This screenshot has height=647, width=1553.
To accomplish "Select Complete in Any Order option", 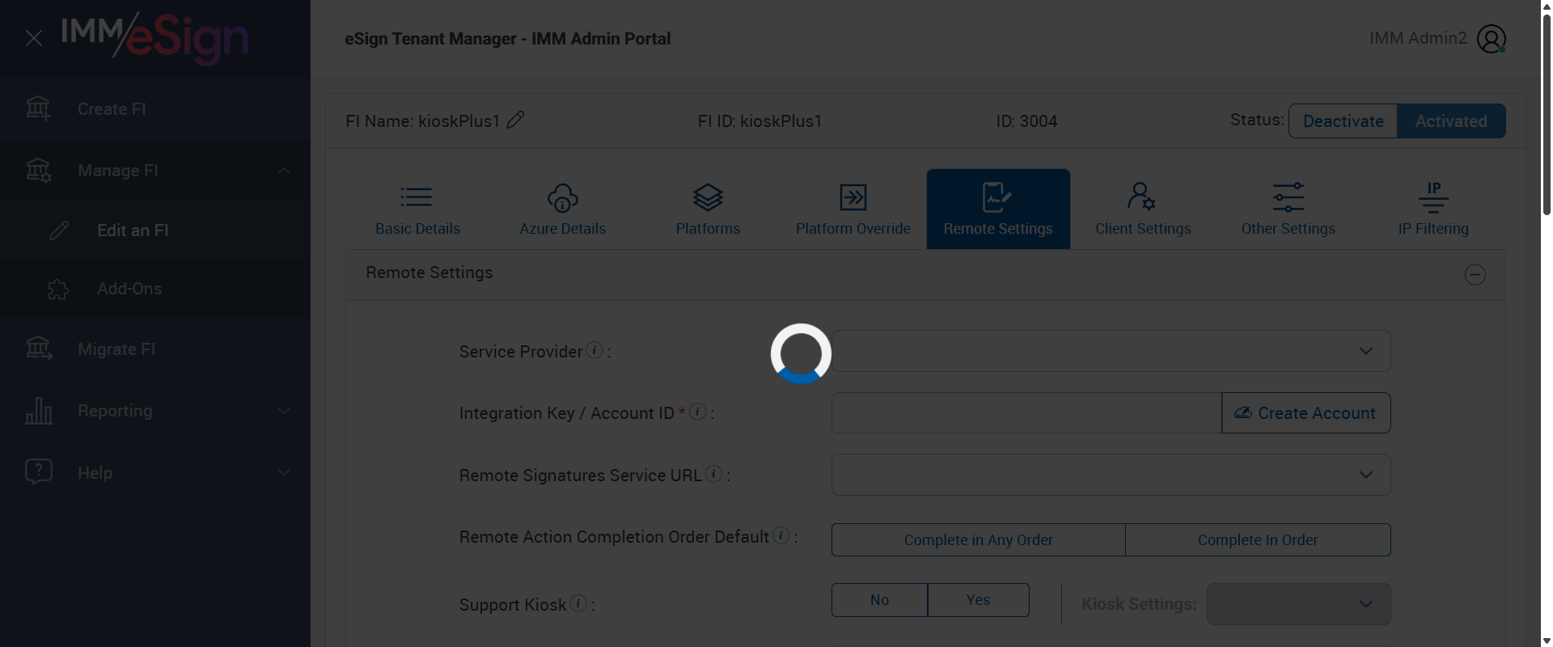I will (x=978, y=539).
